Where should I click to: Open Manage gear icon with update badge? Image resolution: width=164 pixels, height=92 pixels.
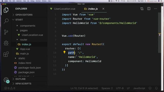[x=6, y=80]
